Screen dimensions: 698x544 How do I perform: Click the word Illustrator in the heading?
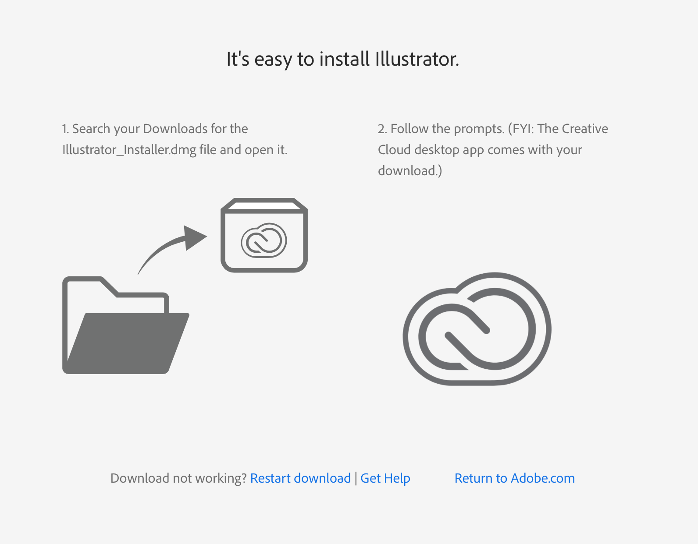(417, 59)
